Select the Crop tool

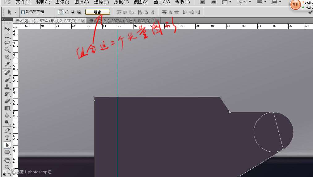7,57
